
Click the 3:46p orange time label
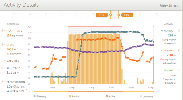click(102, 15)
